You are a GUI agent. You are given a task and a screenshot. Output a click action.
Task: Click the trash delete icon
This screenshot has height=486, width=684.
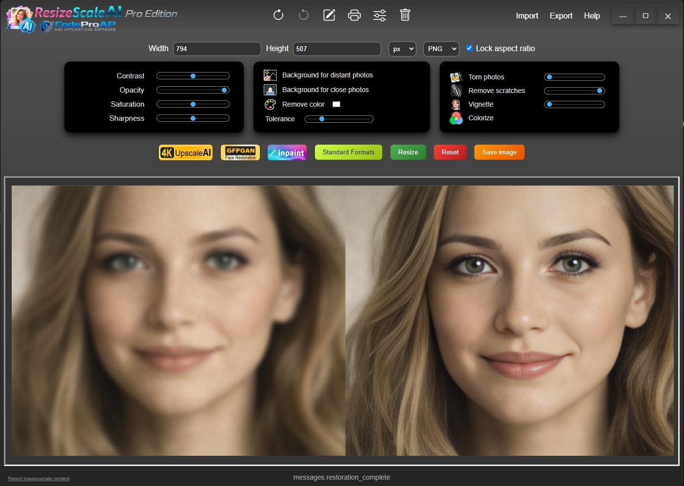coord(405,15)
